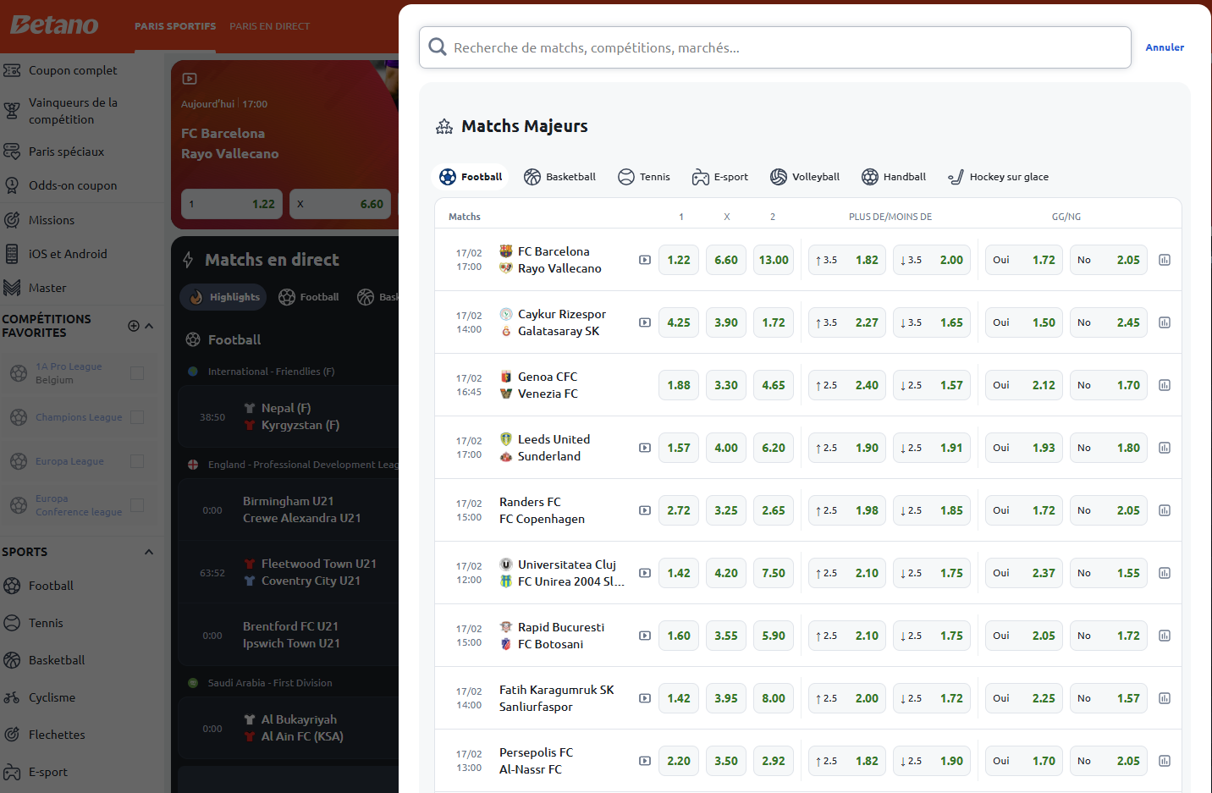Open Nepal (F) vs Kyrgyzstan (F) live match
Screen dimensions: 1212x793
pos(288,416)
